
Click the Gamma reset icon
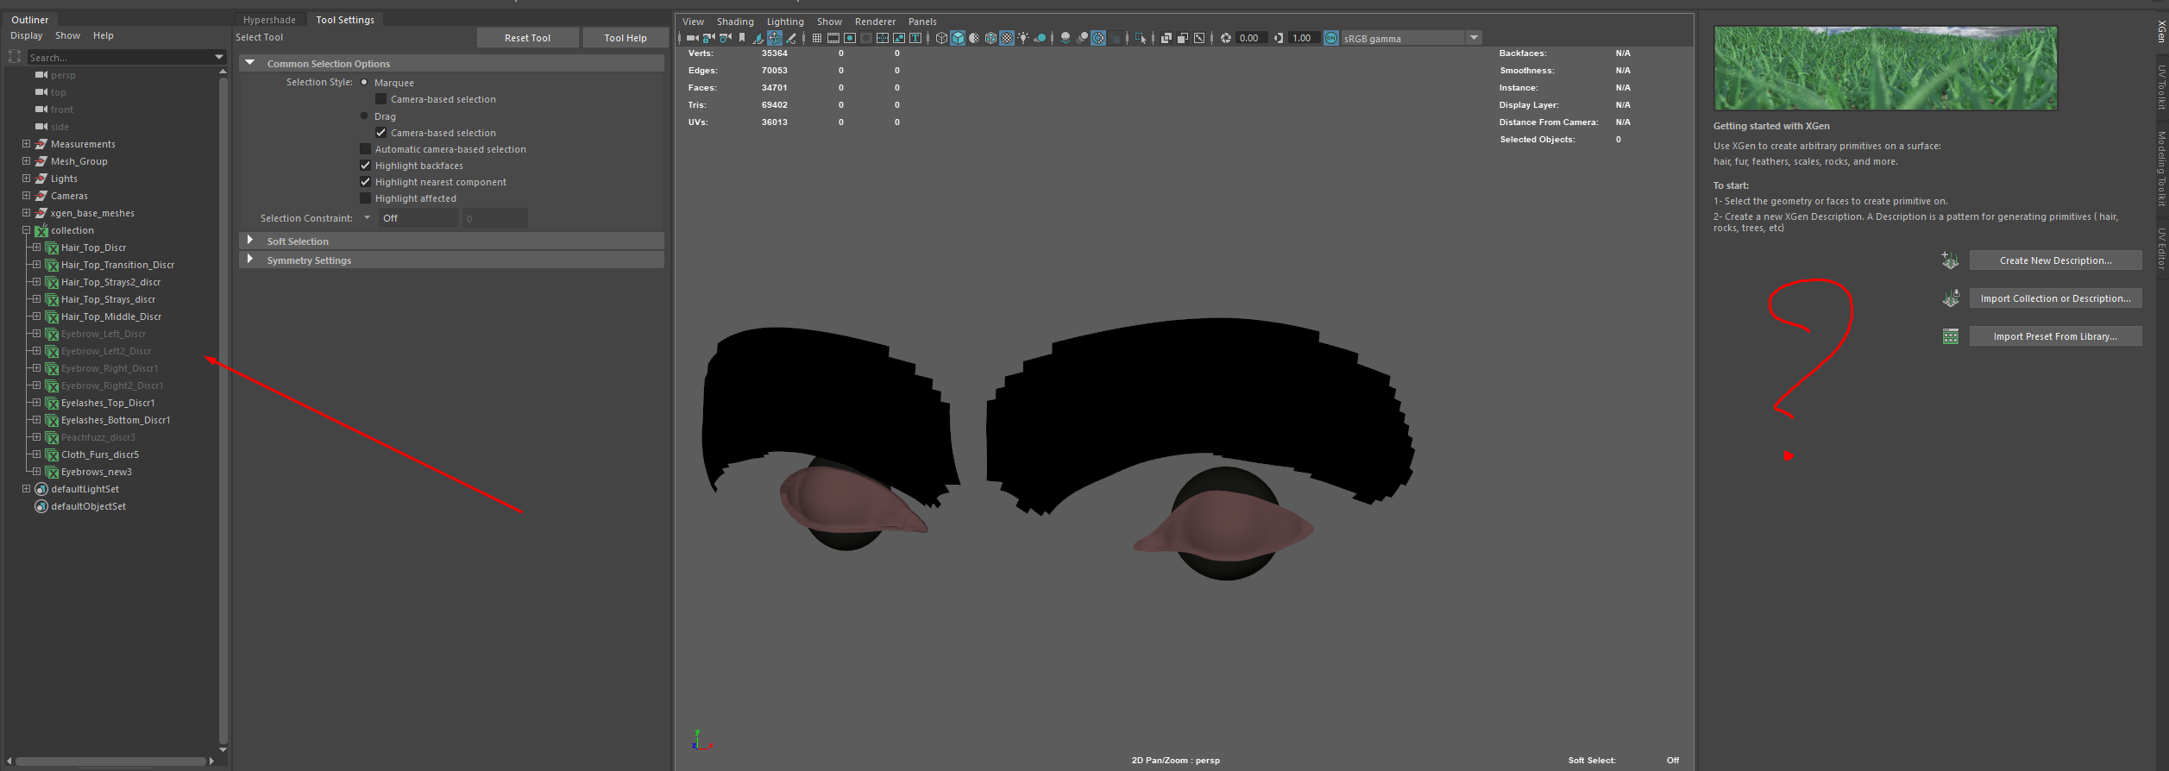(x=1279, y=38)
